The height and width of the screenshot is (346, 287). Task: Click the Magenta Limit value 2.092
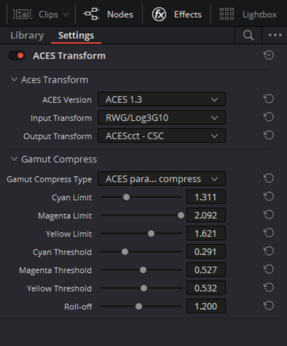point(206,215)
